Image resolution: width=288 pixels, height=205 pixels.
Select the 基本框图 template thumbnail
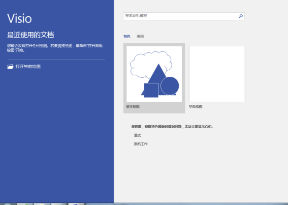(x=154, y=74)
